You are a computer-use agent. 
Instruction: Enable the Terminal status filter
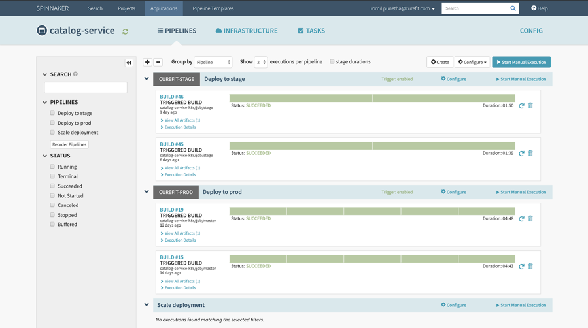[x=52, y=176]
